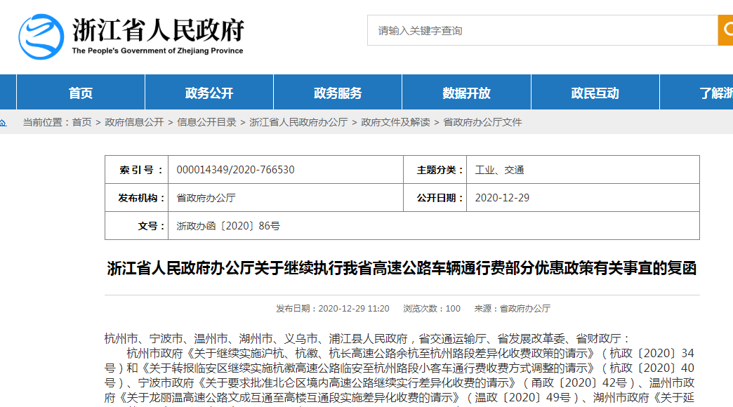Switch to the 政民互动 navigation tab

coord(595,93)
